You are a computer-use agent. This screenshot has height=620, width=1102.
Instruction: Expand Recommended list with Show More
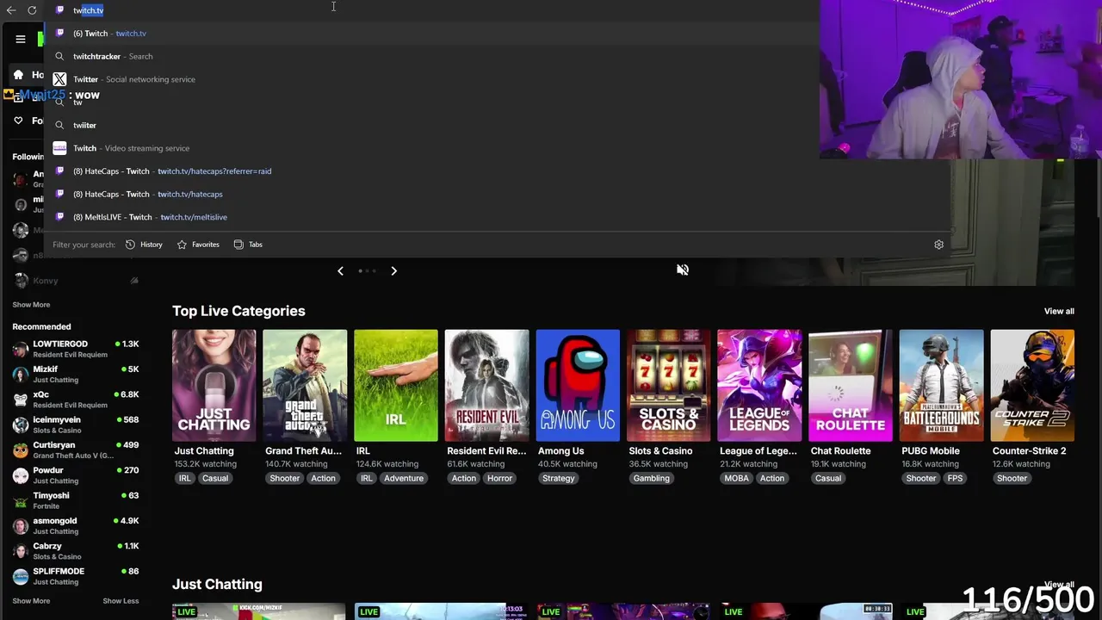click(31, 601)
